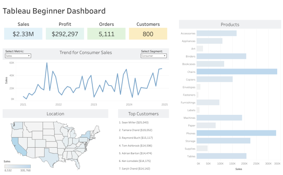Image resolution: width=283 pixels, height=175 pixels.
Task: Select the Chairs bar in Products
Action: pos(236,71)
